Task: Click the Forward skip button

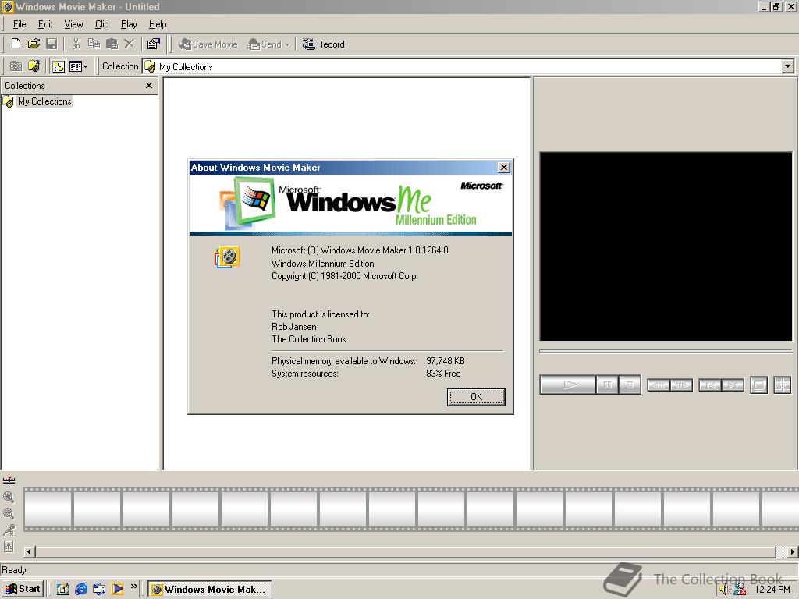Action: [733, 385]
